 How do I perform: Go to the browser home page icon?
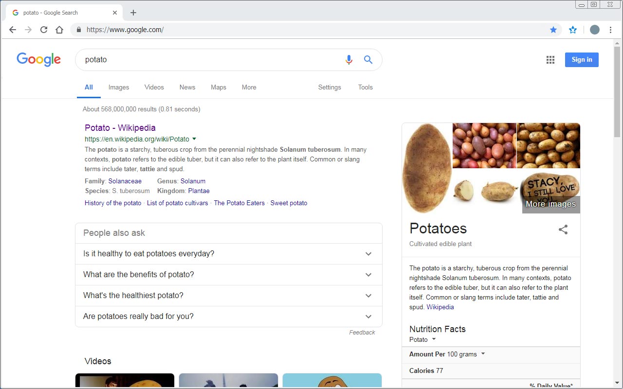pyautogui.click(x=59, y=30)
